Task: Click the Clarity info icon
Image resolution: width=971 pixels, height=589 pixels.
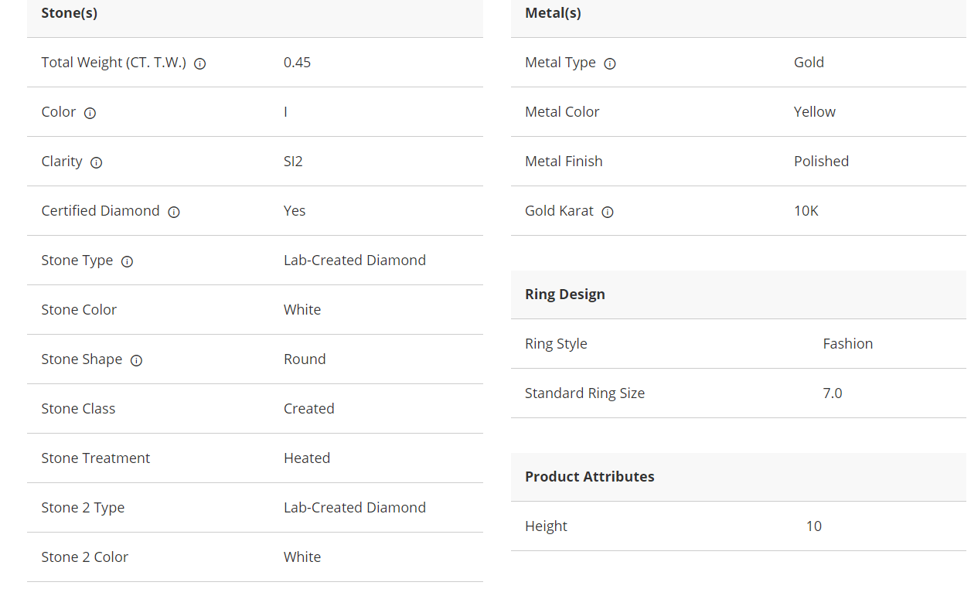Action: tap(96, 163)
